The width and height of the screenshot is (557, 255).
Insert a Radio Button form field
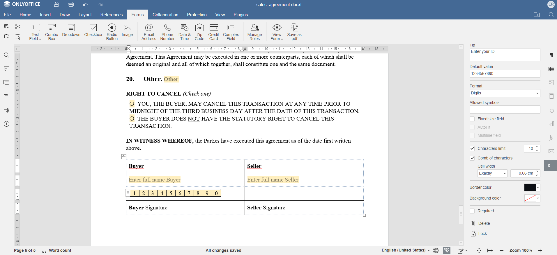pyautogui.click(x=112, y=32)
